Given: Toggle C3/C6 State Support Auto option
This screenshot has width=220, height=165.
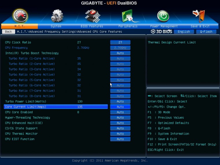Looking at the screenshot, I should [120, 128].
